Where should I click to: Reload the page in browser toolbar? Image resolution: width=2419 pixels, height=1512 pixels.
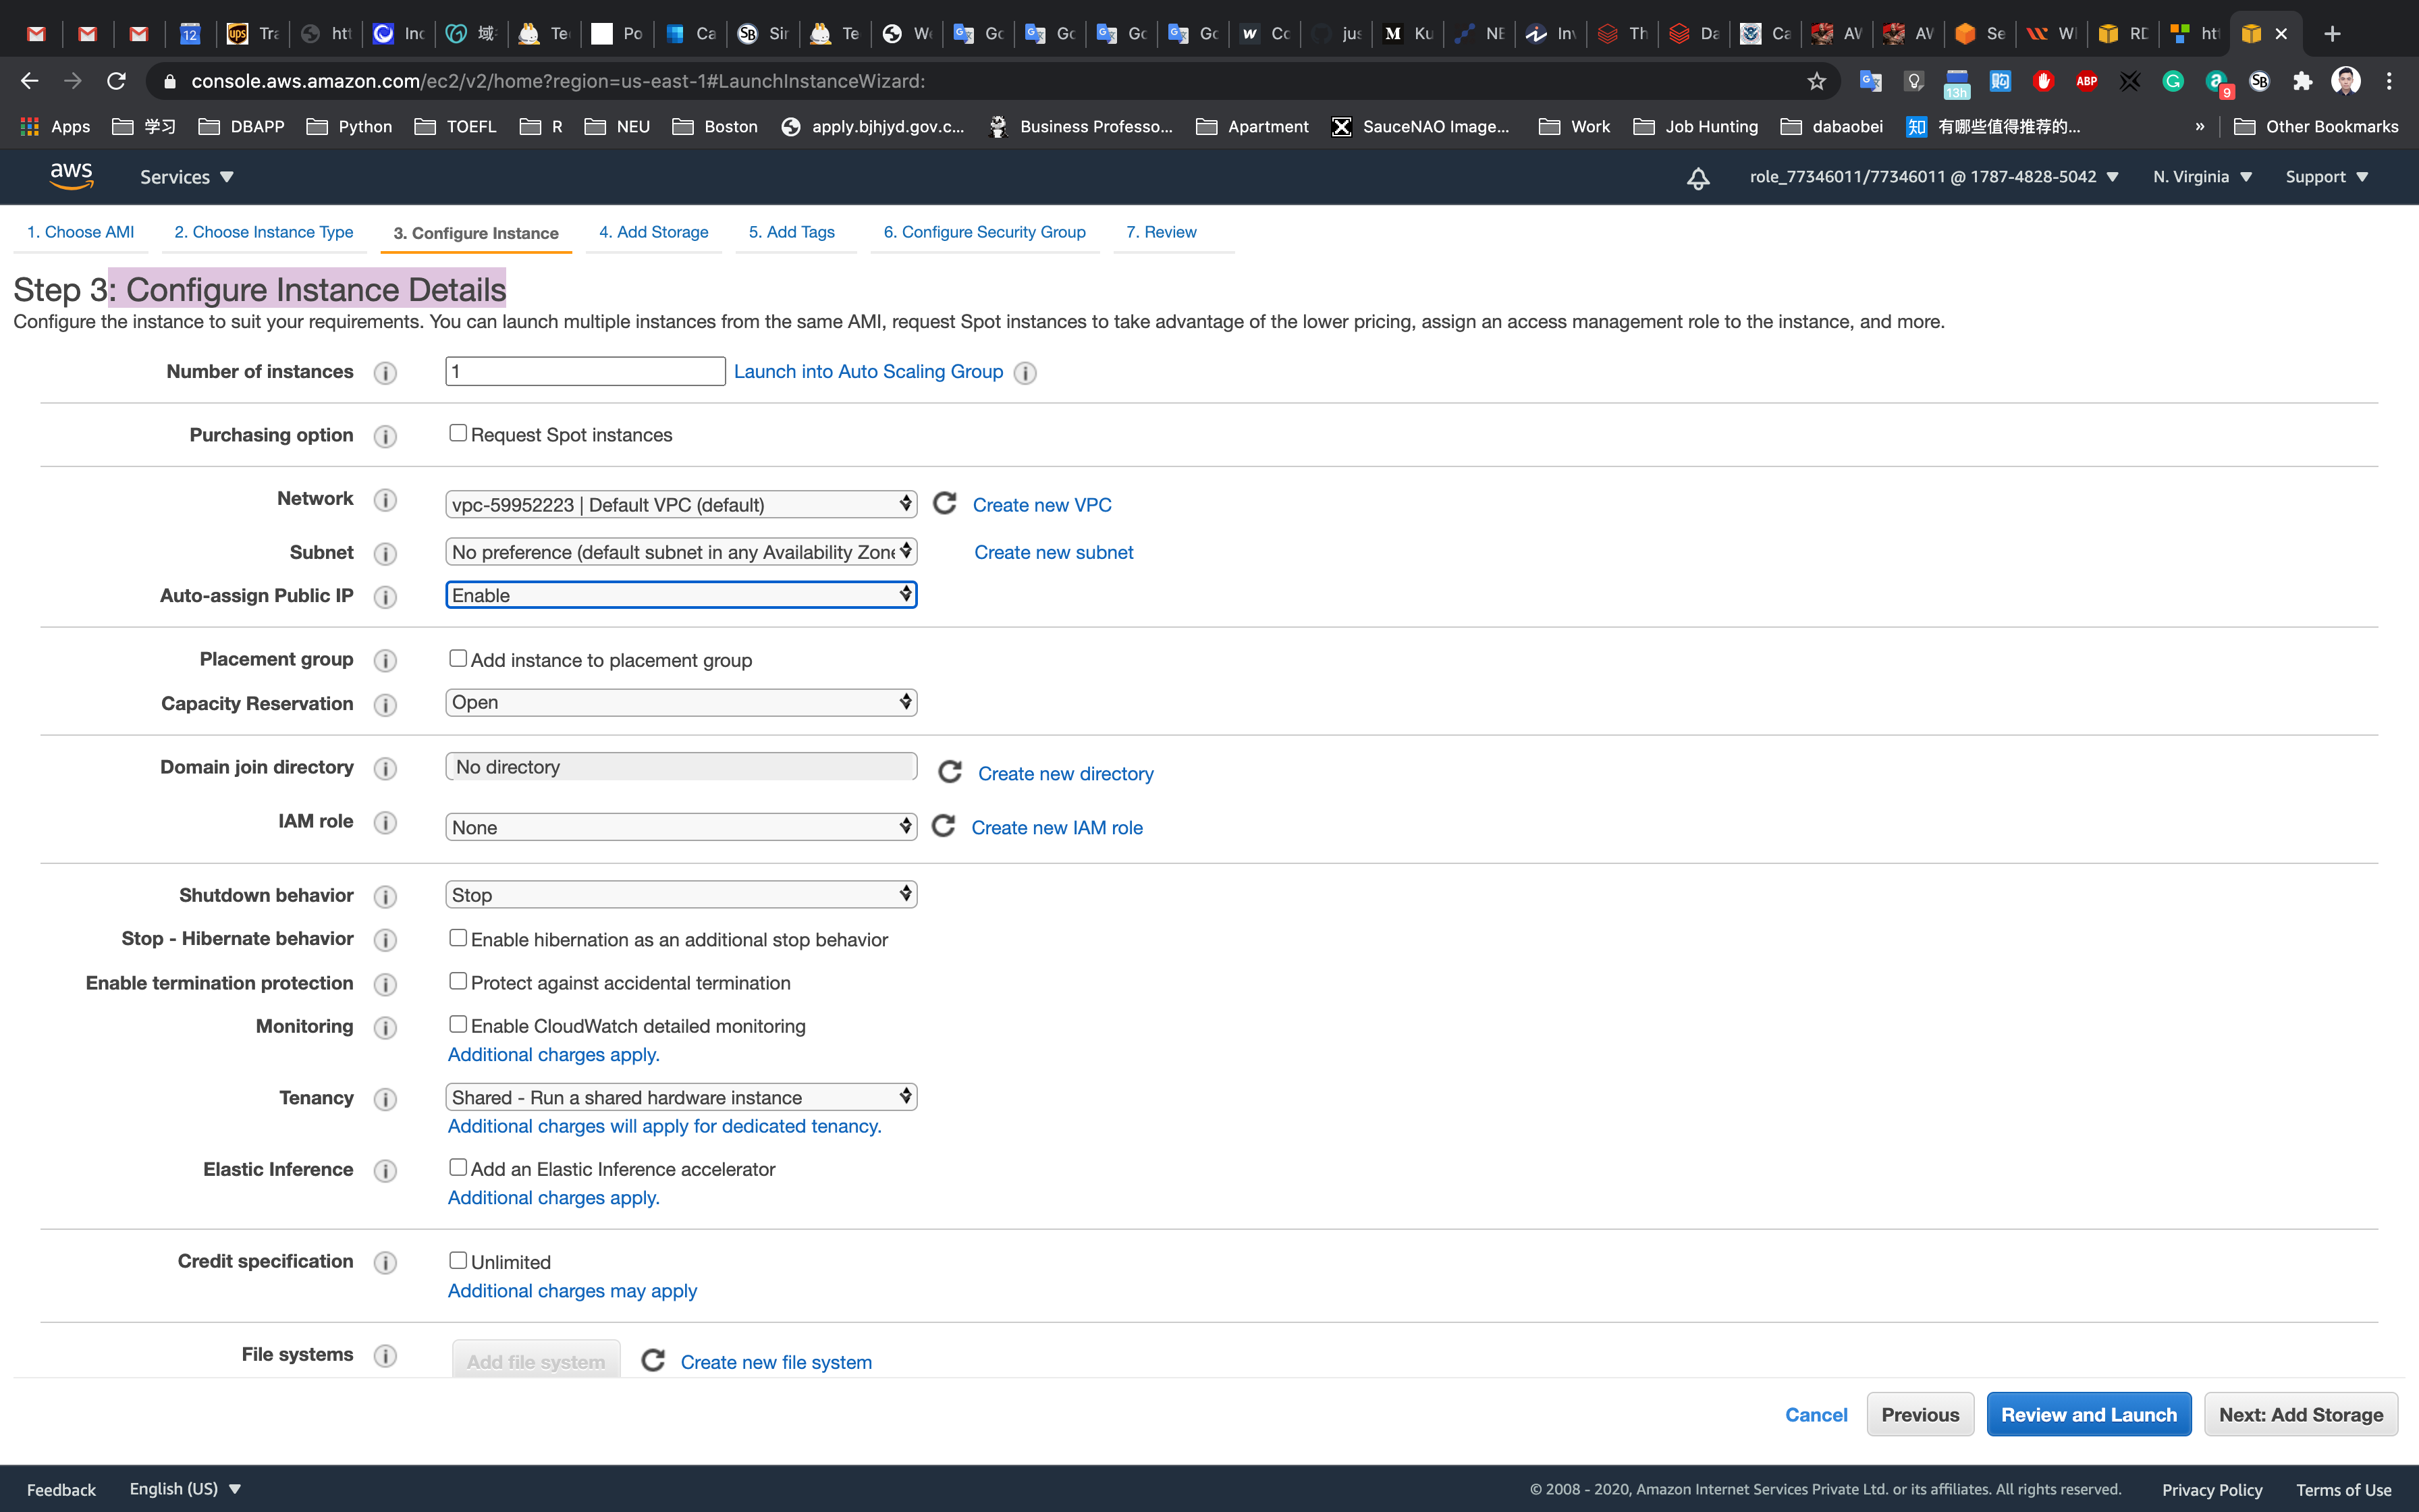117,81
